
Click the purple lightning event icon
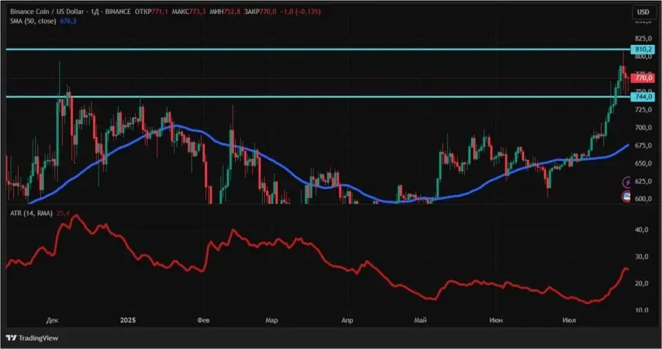pos(627,182)
